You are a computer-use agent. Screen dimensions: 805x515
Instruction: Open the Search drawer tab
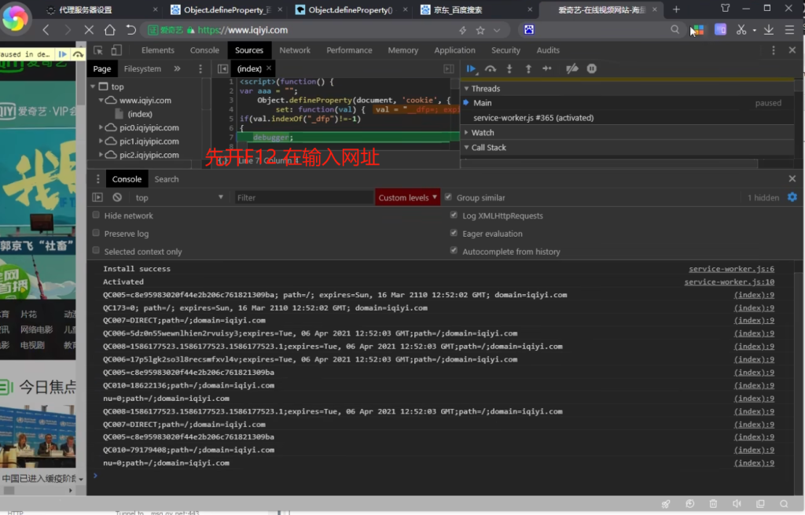pos(167,179)
